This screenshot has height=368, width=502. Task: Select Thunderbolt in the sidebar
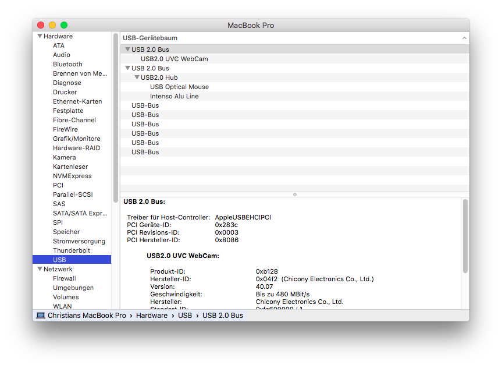[x=71, y=250]
